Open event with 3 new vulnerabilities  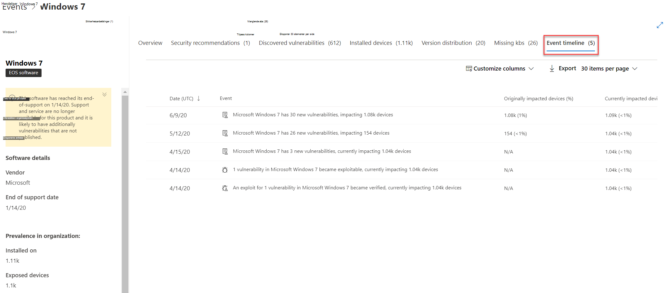click(322, 151)
